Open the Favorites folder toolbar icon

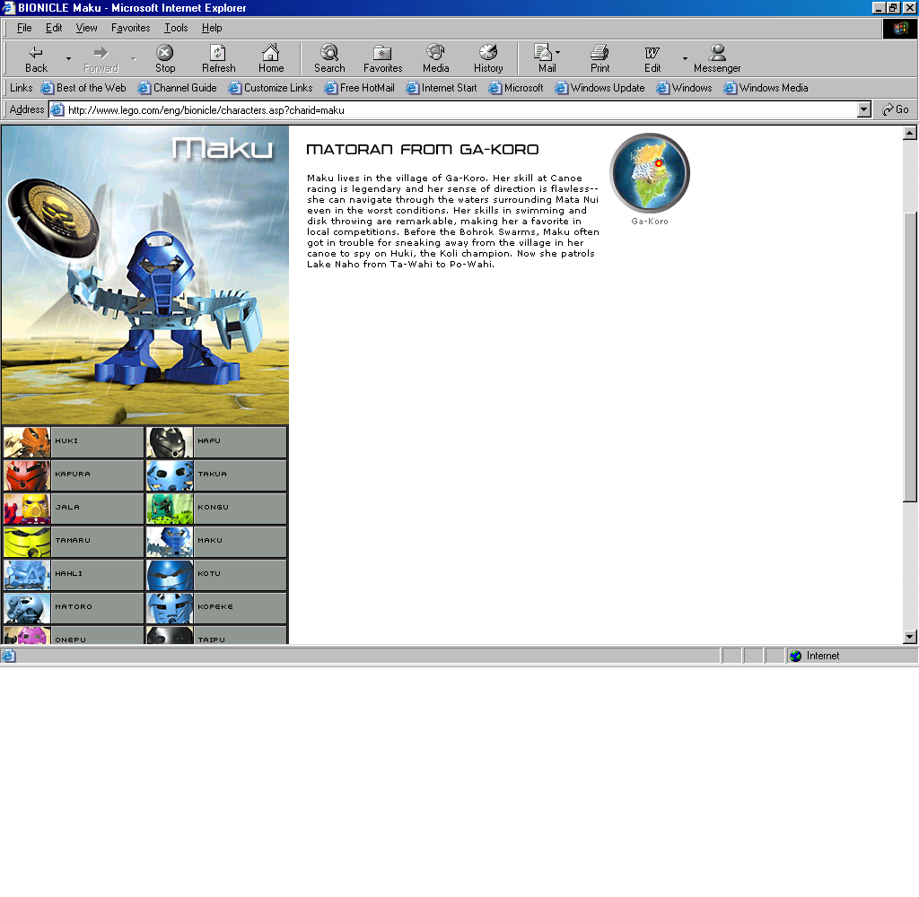[x=382, y=53]
